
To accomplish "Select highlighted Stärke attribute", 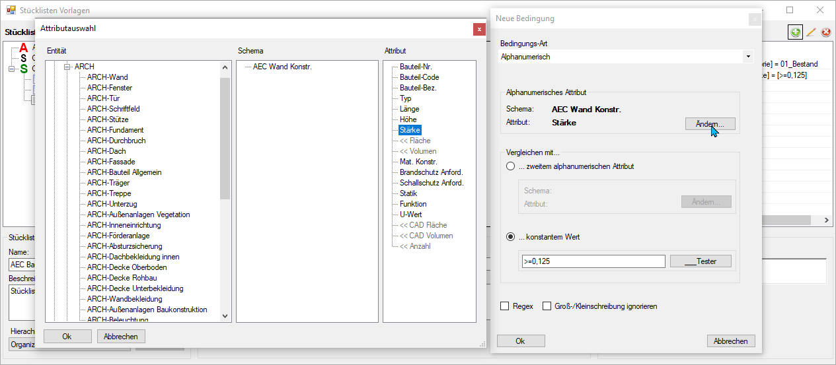I will click(x=410, y=130).
